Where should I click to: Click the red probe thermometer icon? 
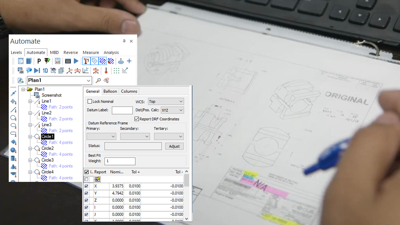106,71
